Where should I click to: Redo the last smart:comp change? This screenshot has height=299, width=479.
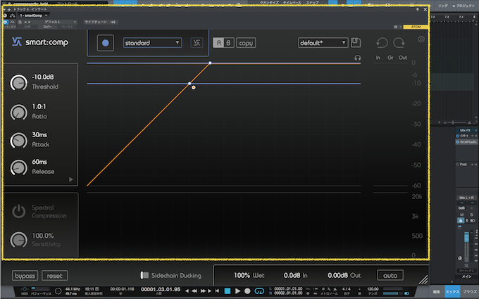399,43
